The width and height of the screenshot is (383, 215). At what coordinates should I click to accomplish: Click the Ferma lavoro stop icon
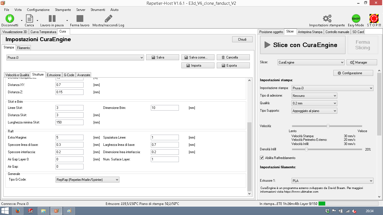pos(80,18)
